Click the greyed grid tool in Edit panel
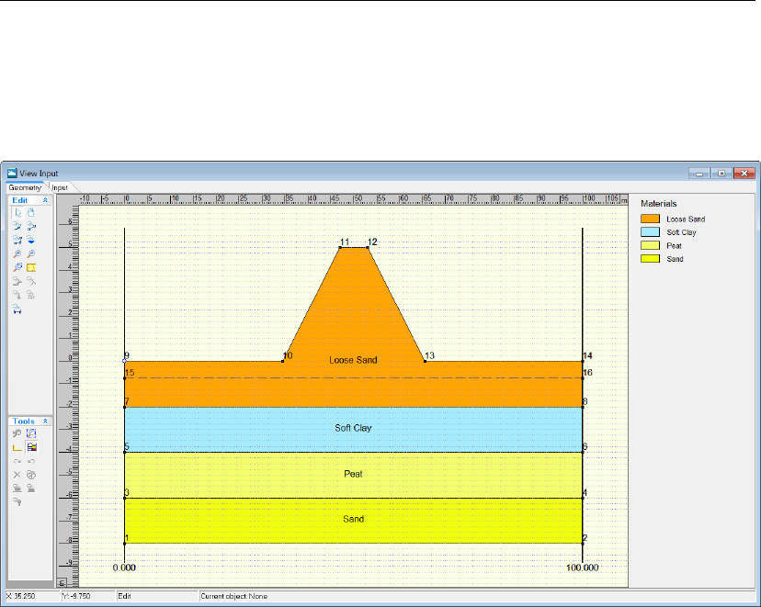The image size is (761, 607). coord(31,295)
